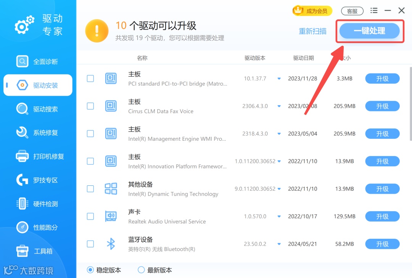Click 升级 for Realtek Audio Universal Service

[382, 216]
